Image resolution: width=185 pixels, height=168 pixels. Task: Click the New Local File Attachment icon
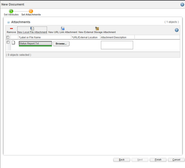32,28
